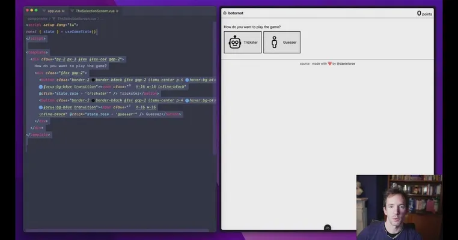Click the botornot title text in the header
Image resolution: width=458 pixels, height=240 pixels.
(236, 13)
